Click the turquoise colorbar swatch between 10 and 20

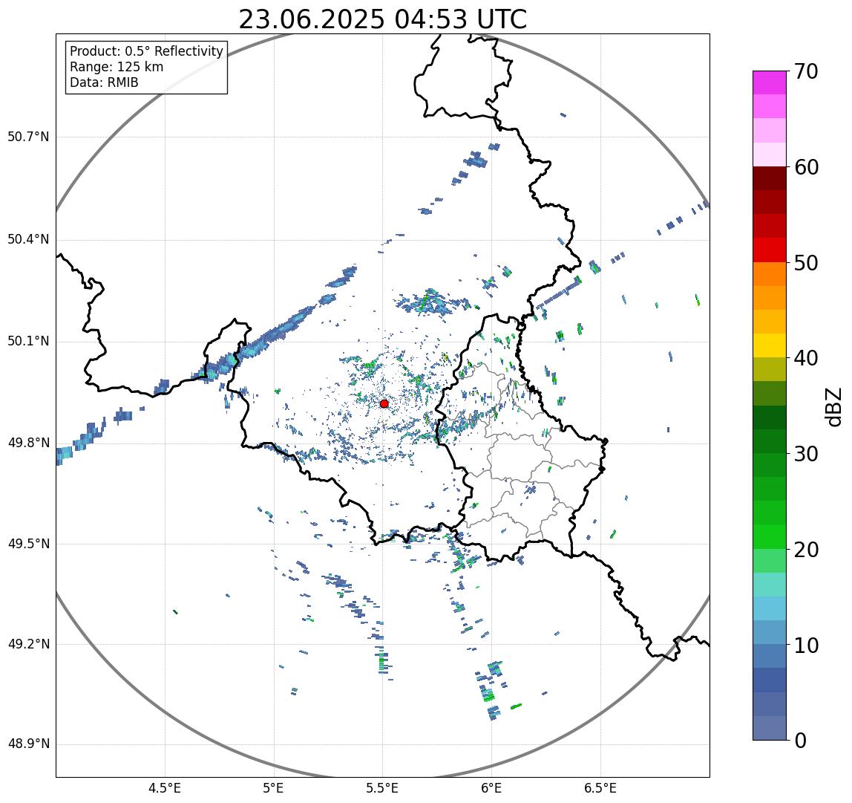pyautogui.click(x=770, y=585)
